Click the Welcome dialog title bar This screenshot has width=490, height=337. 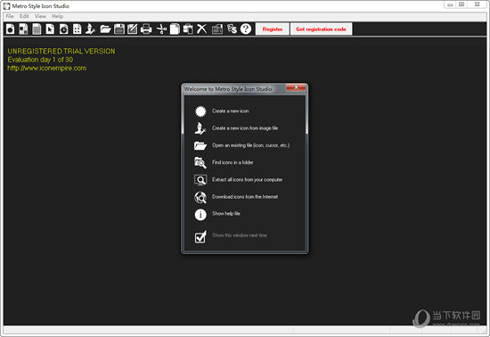[233, 89]
